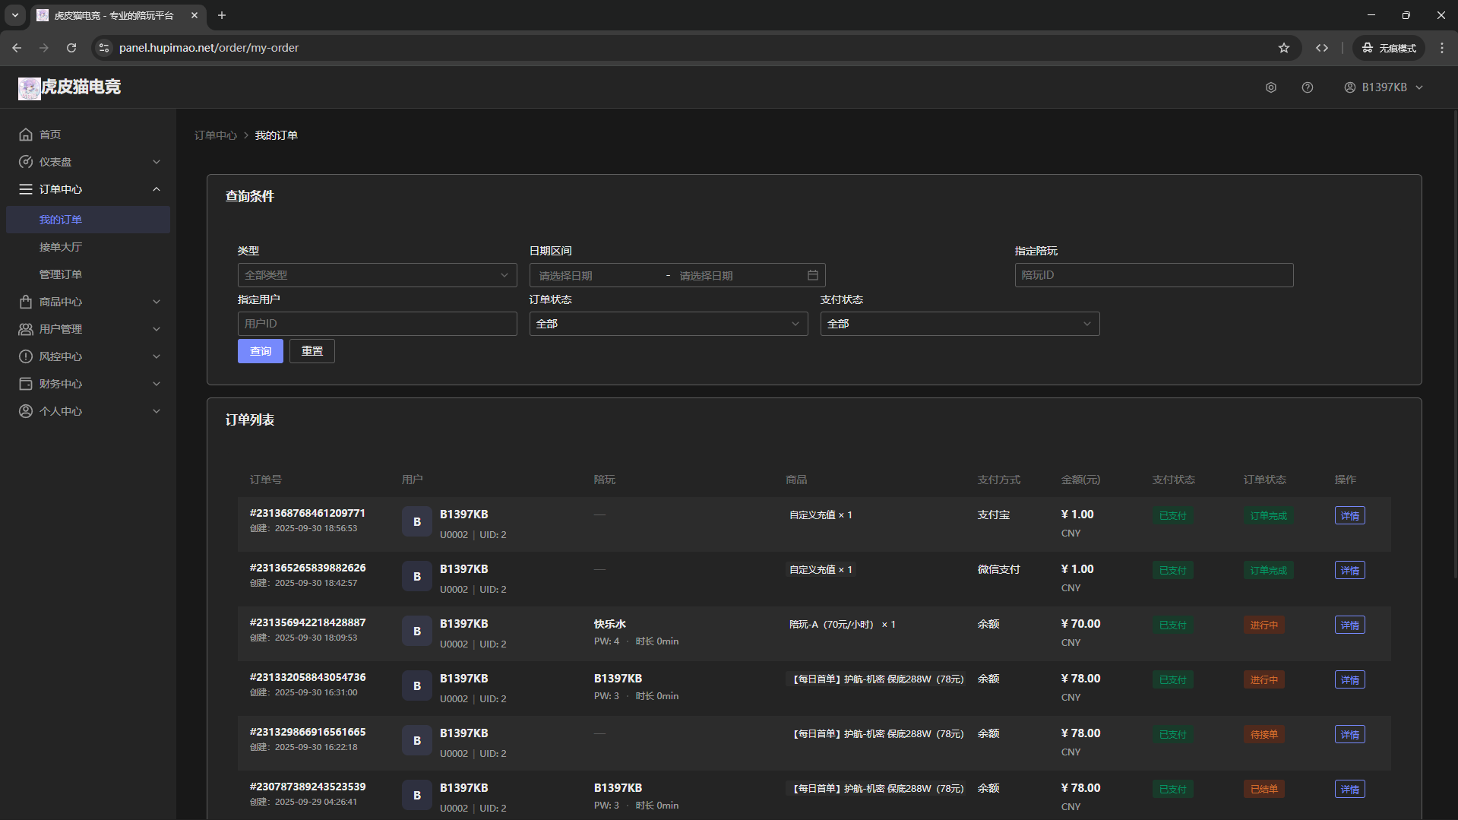Open the order status dropdown

668,324
